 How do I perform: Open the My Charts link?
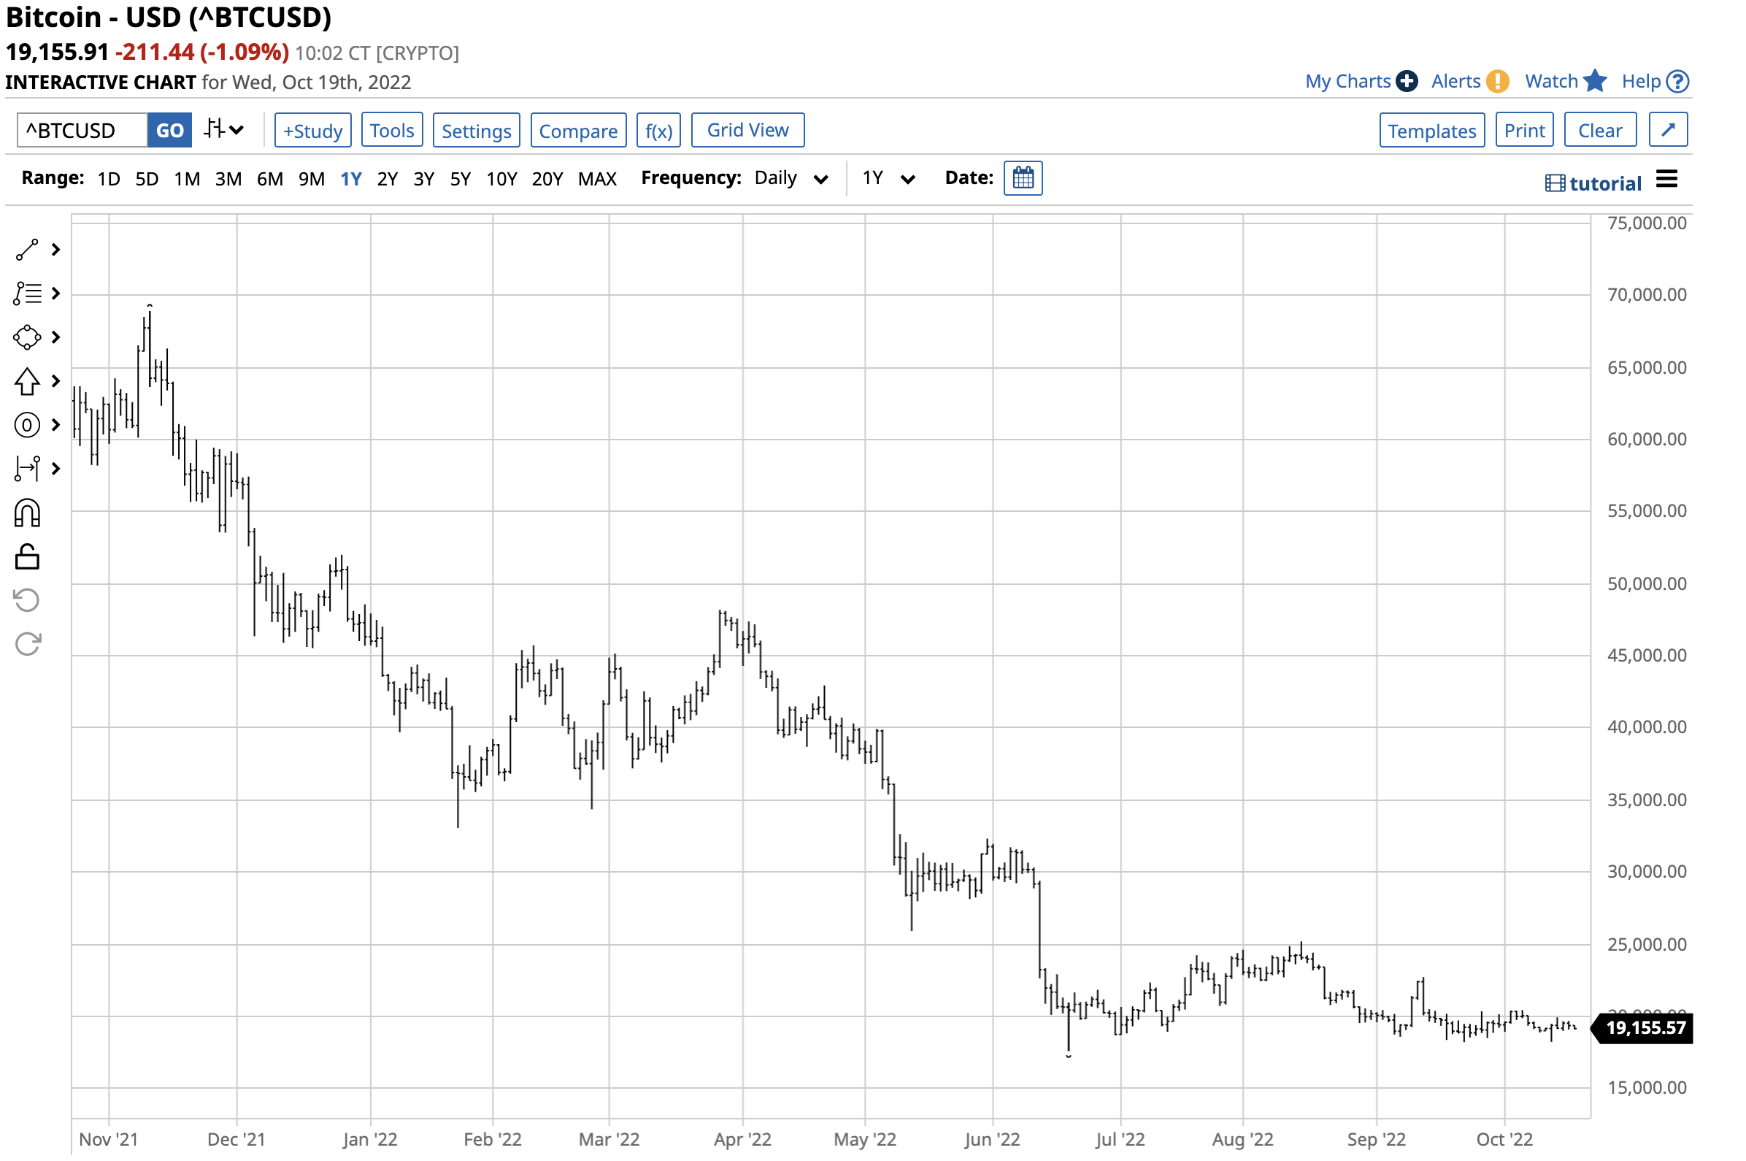1347,82
